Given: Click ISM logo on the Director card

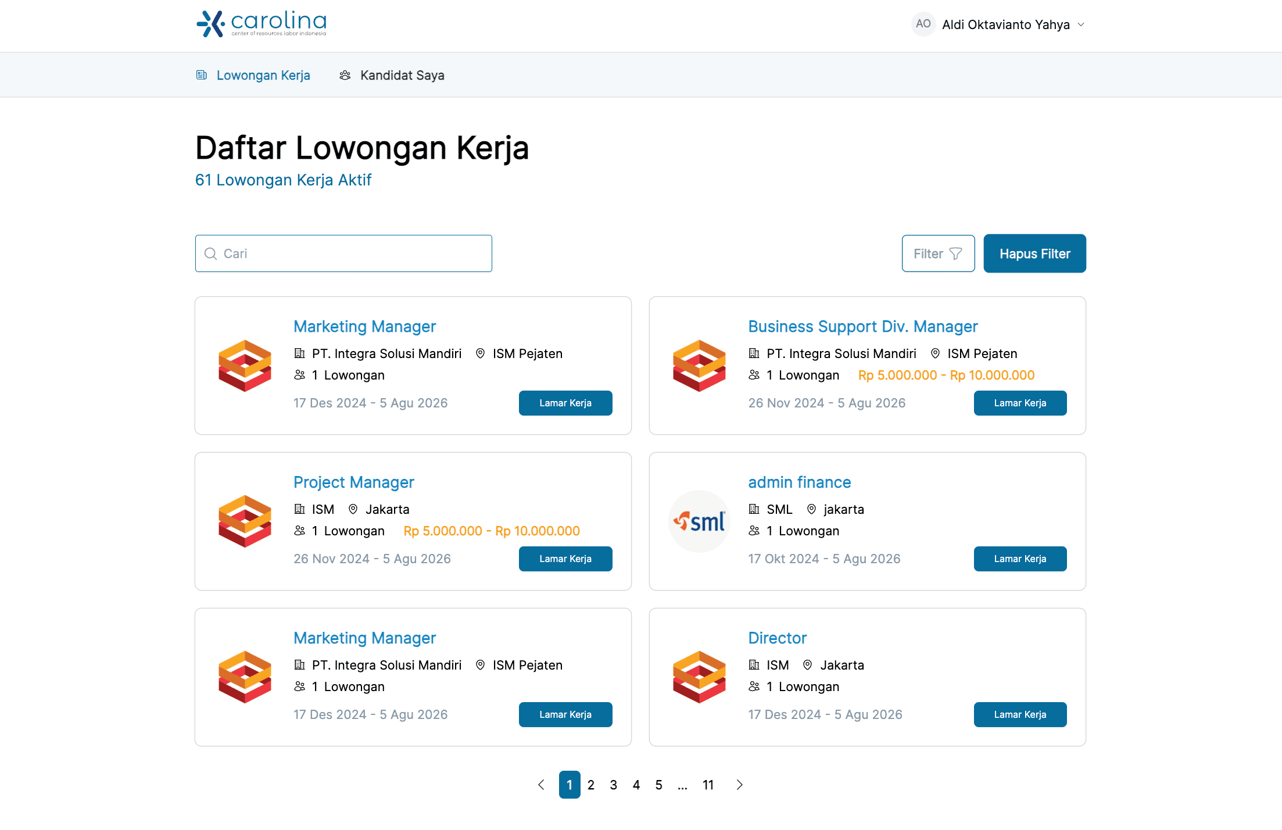Looking at the screenshot, I should pos(699,677).
